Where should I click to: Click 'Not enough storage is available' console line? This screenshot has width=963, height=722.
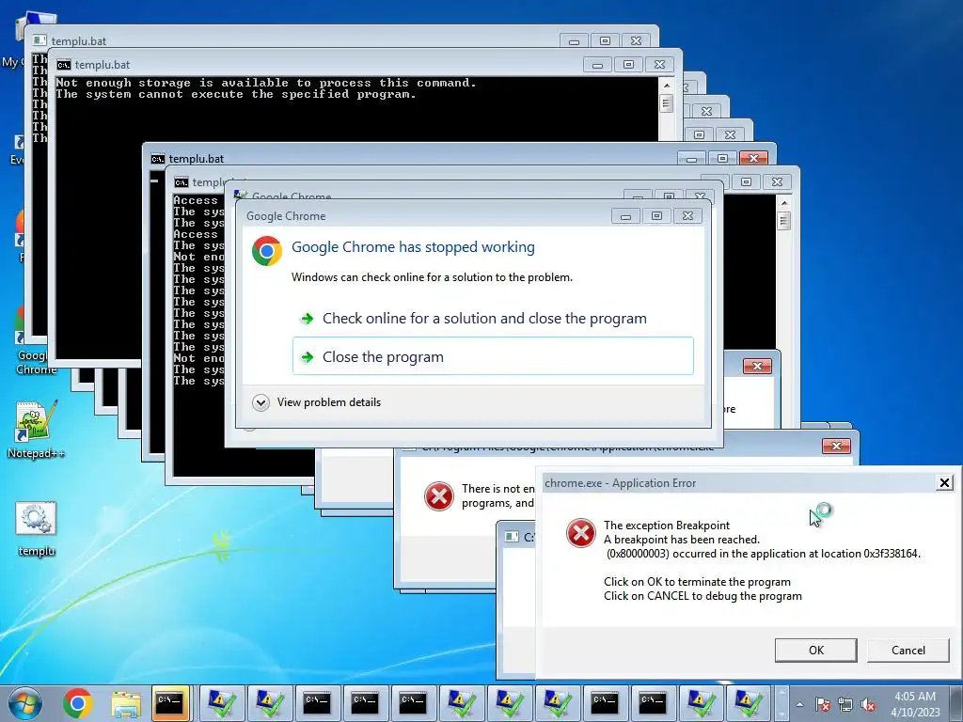266,83
